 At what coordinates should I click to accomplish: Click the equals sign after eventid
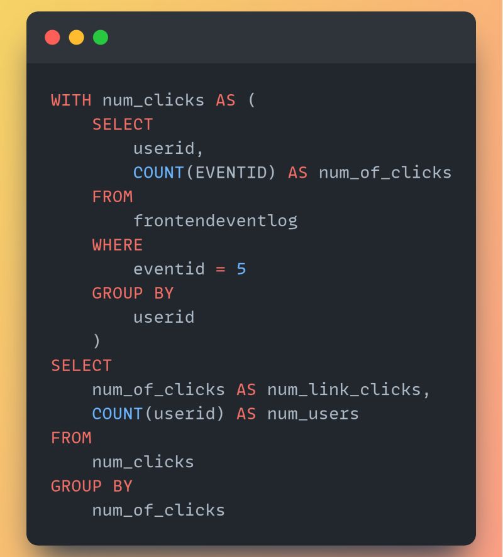click(221, 269)
